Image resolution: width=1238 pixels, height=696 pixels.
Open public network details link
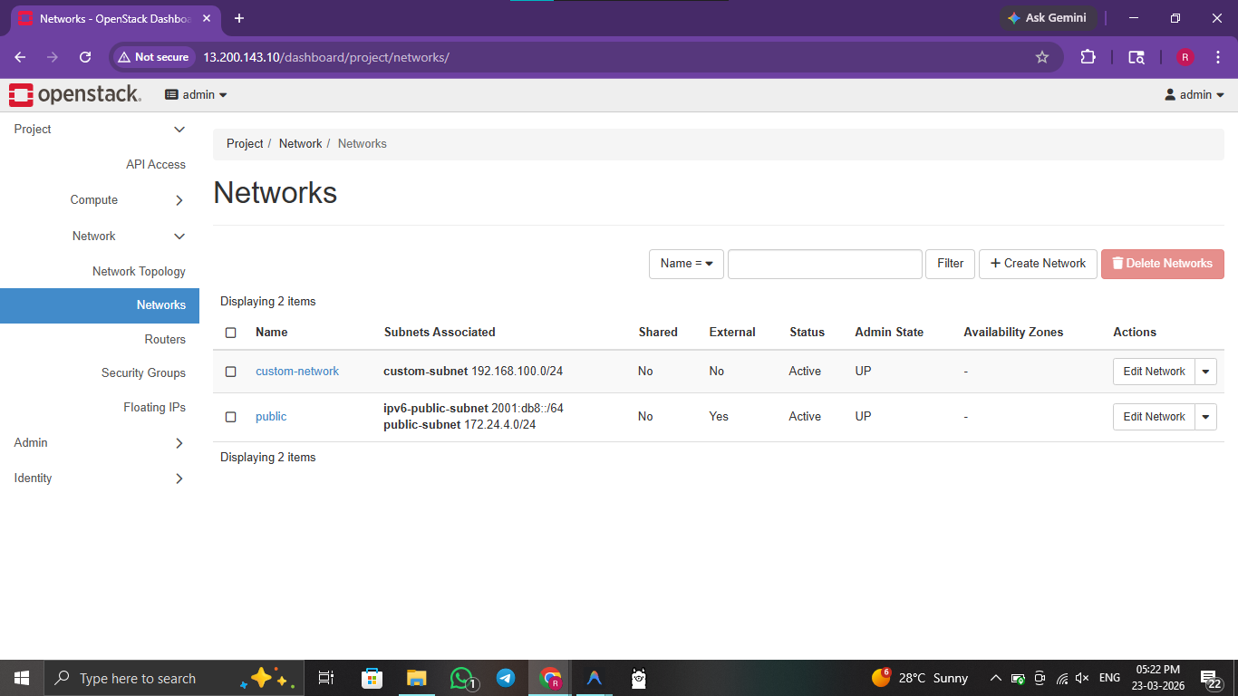point(271,417)
